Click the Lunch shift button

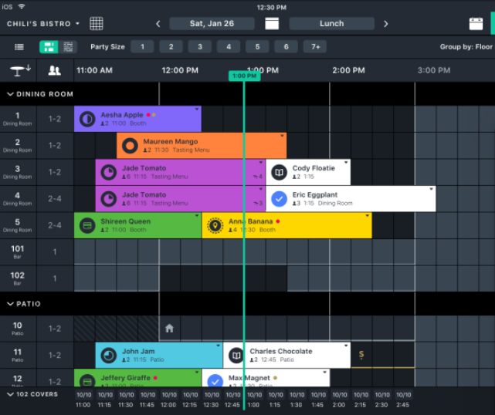332,24
